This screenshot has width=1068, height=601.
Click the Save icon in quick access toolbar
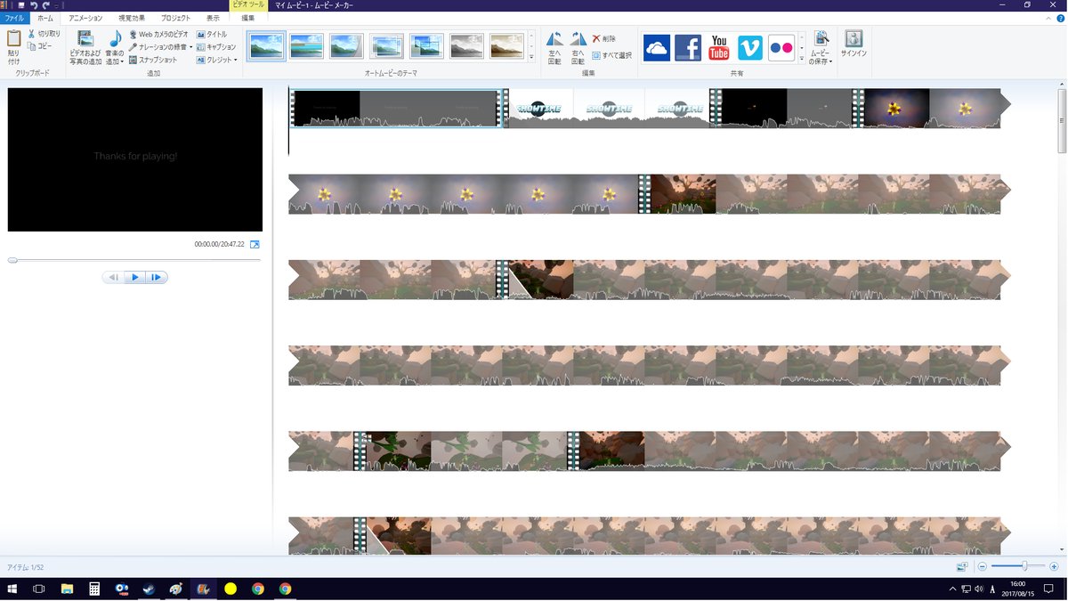tap(20, 5)
